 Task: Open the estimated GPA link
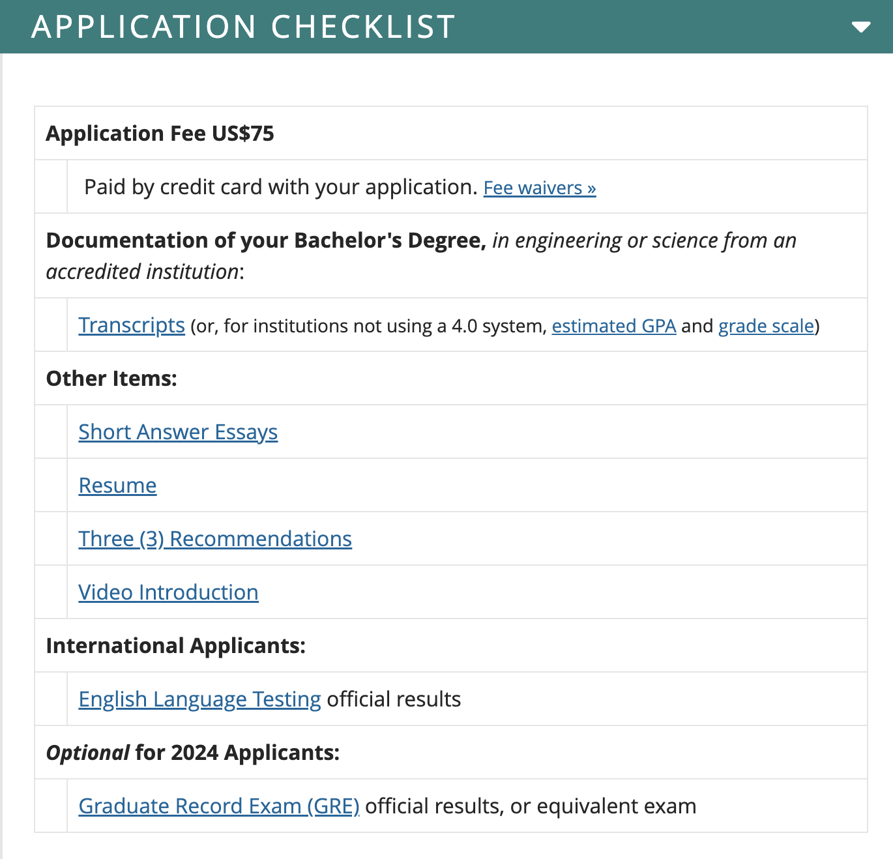click(x=614, y=326)
